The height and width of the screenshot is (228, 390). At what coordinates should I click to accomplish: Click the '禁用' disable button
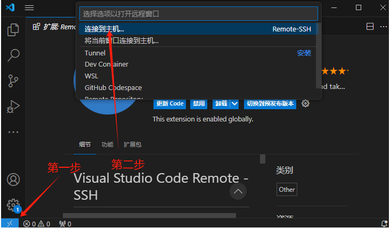click(x=199, y=103)
